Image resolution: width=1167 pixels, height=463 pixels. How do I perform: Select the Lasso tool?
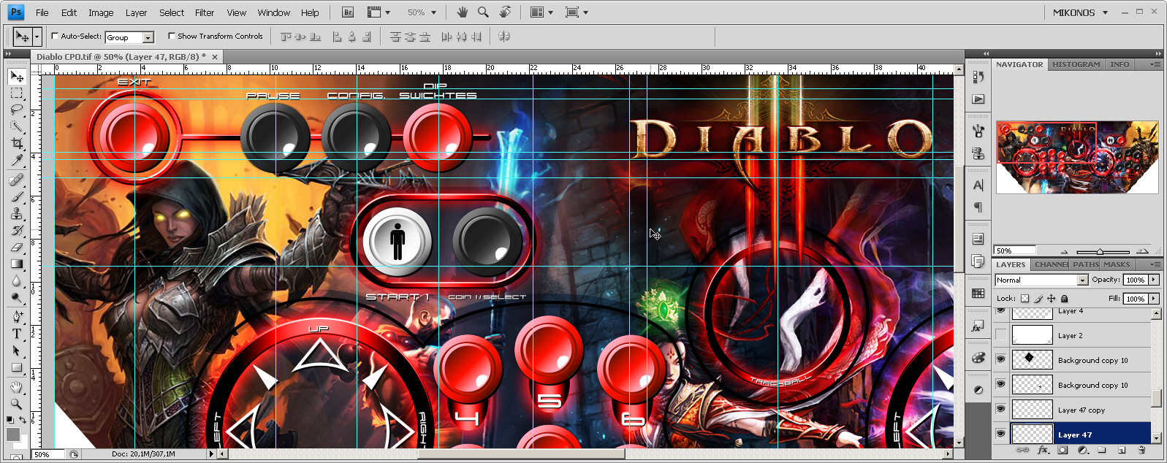(x=16, y=110)
